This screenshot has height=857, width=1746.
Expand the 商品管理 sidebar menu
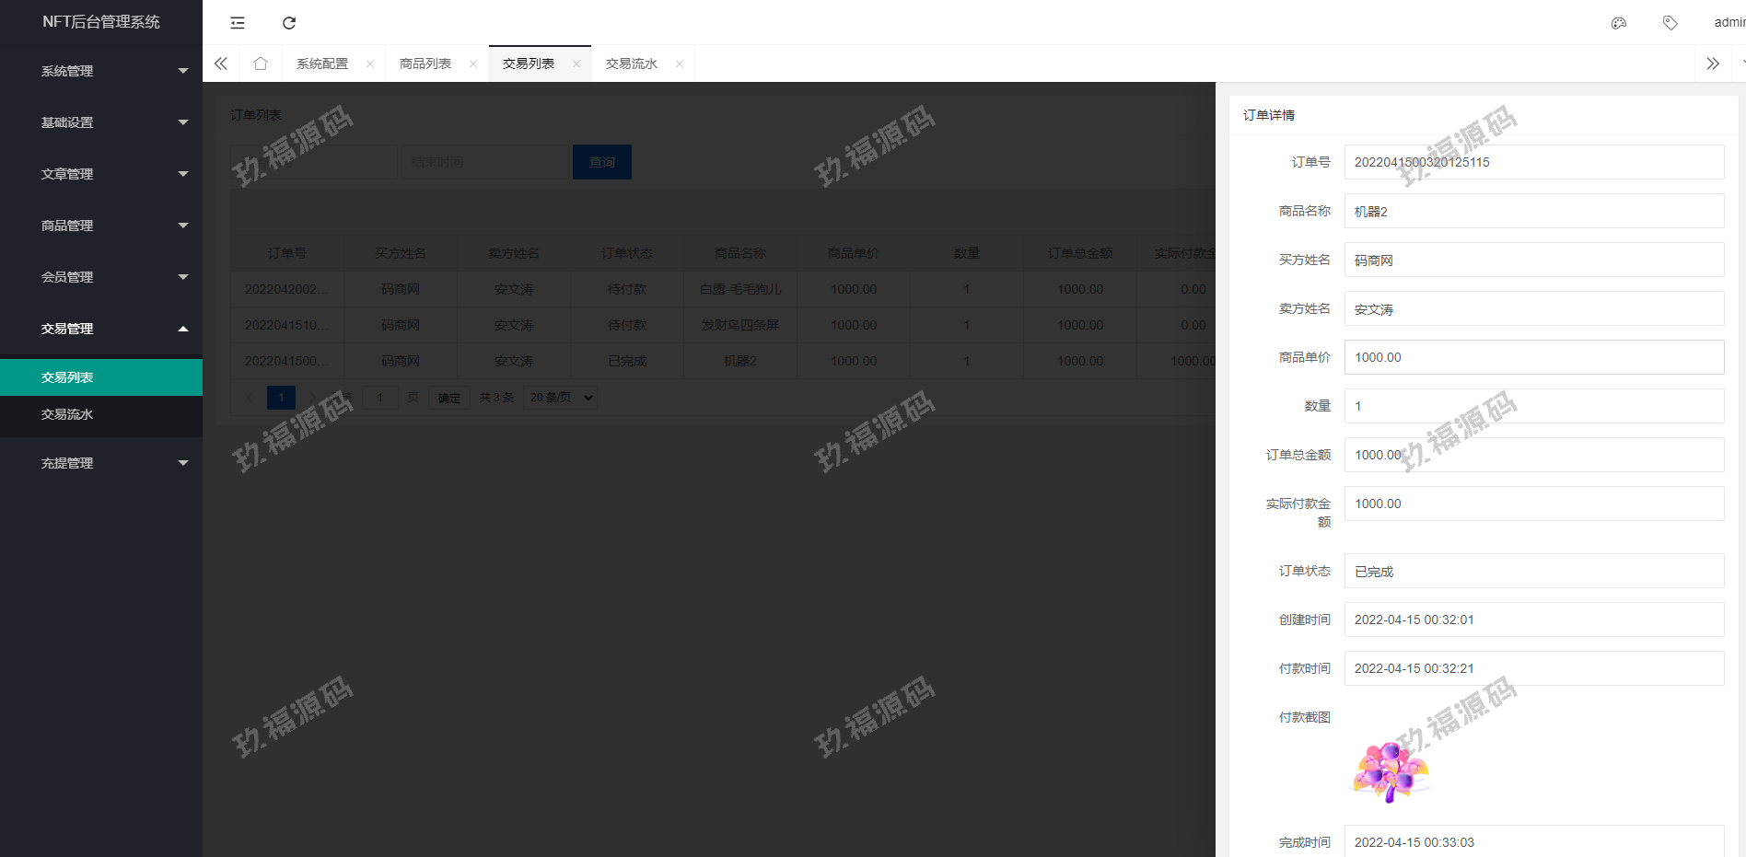pos(101,226)
